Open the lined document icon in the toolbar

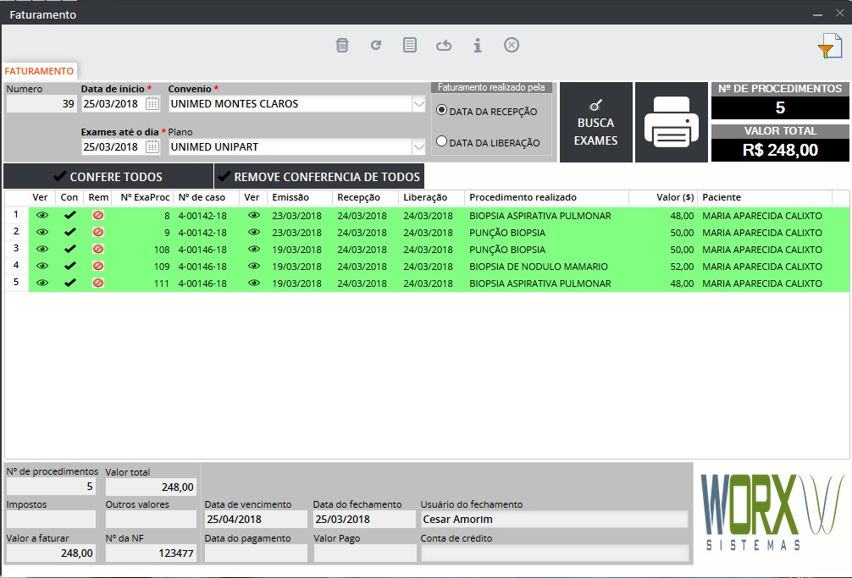pos(410,45)
